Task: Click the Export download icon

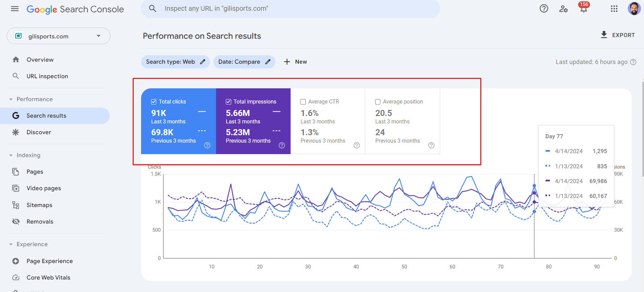Action: point(604,35)
